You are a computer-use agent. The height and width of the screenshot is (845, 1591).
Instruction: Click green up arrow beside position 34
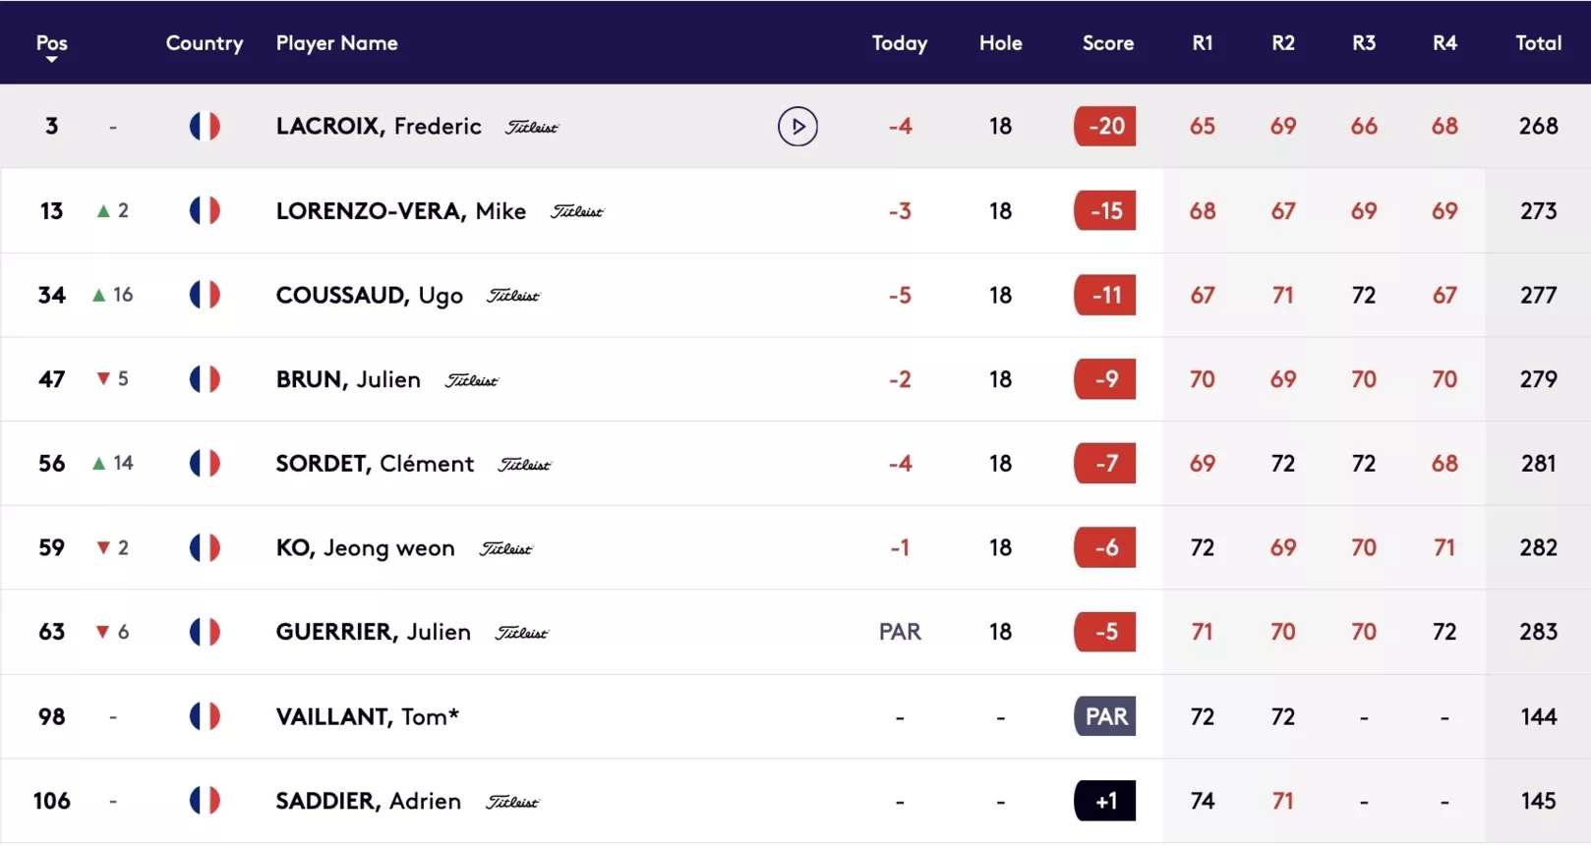[x=98, y=295]
